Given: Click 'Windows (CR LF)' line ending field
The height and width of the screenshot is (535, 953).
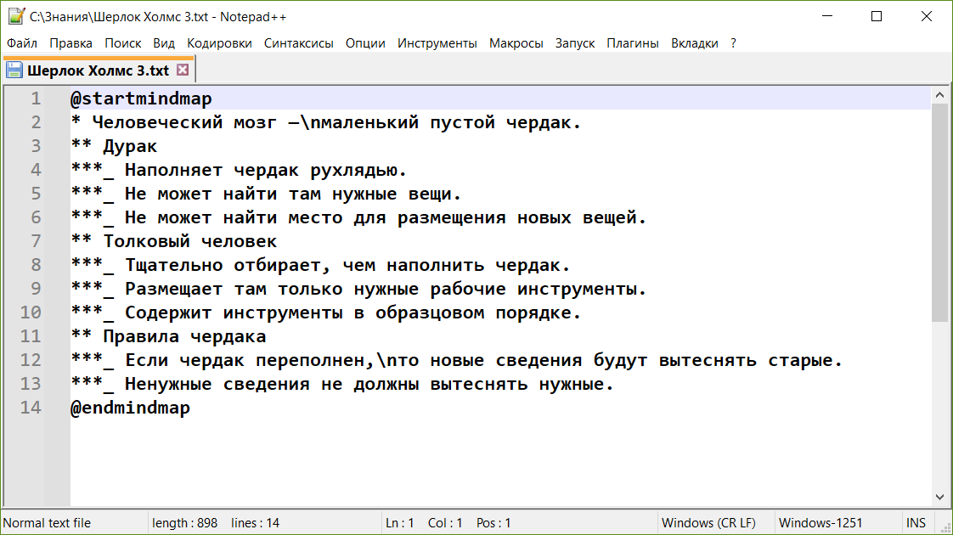Looking at the screenshot, I should pos(708,523).
